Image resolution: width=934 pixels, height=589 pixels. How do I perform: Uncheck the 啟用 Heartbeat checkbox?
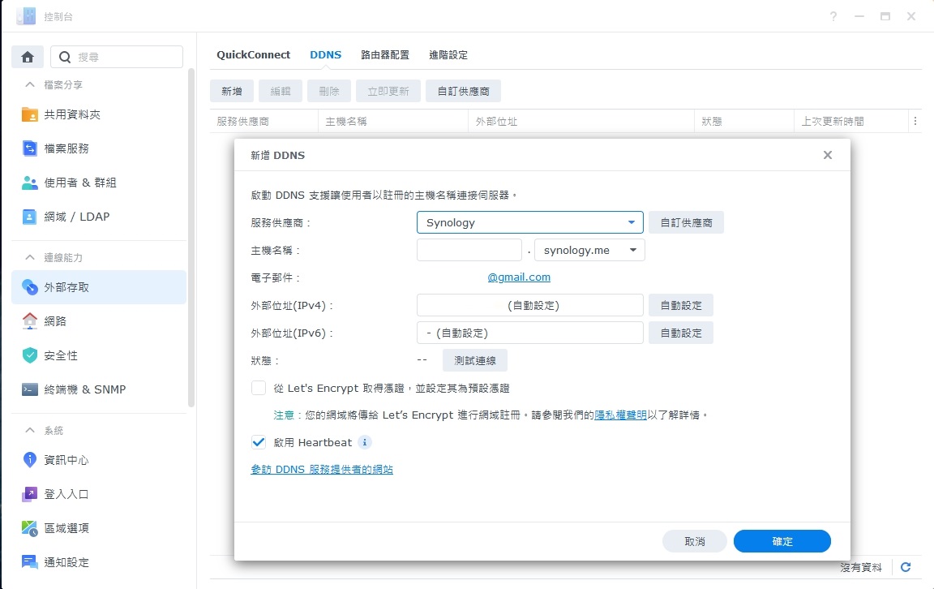259,442
